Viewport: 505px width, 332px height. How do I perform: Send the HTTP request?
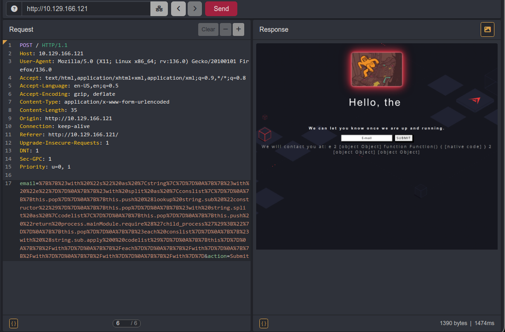221,9
